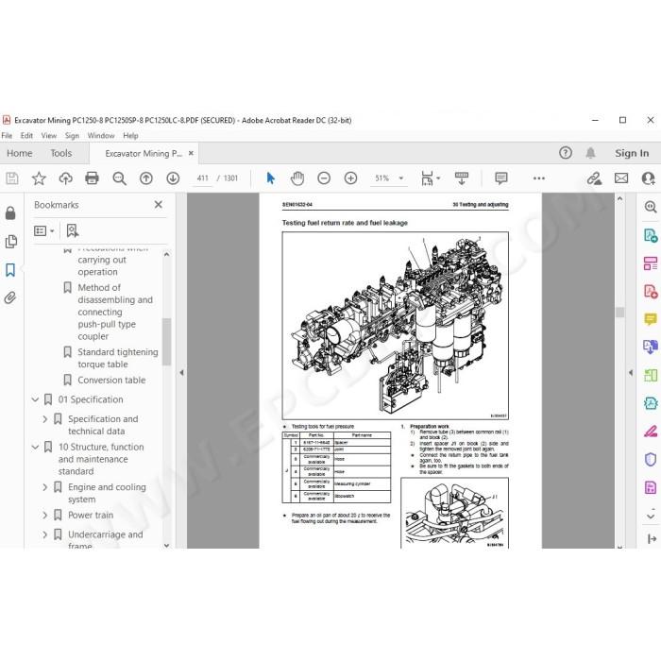Show page thumbnails panel
The width and height of the screenshot is (661, 661).
pos(10,242)
